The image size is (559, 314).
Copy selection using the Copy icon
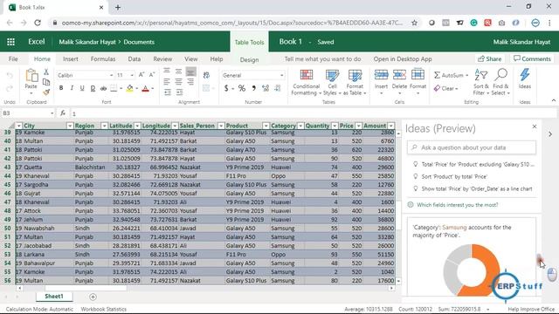point(46,82)
